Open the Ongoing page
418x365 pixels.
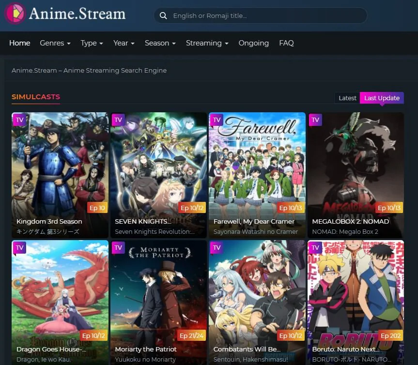coord(253,43)
